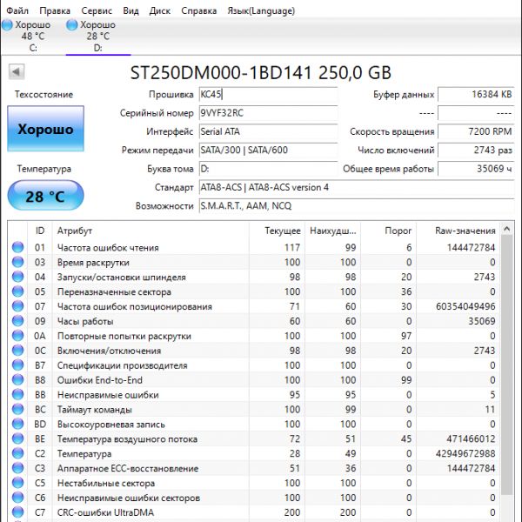Viewport: 522px width, 522px height.
Task: Click the Хорошо health status button
Action: (45, 129)
